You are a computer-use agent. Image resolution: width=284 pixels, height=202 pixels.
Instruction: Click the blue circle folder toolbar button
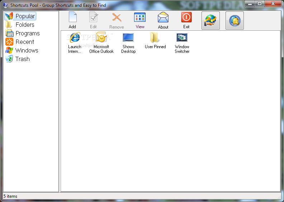pos(235,20)
